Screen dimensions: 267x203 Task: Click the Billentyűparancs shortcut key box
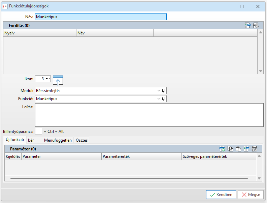(38, 131)
